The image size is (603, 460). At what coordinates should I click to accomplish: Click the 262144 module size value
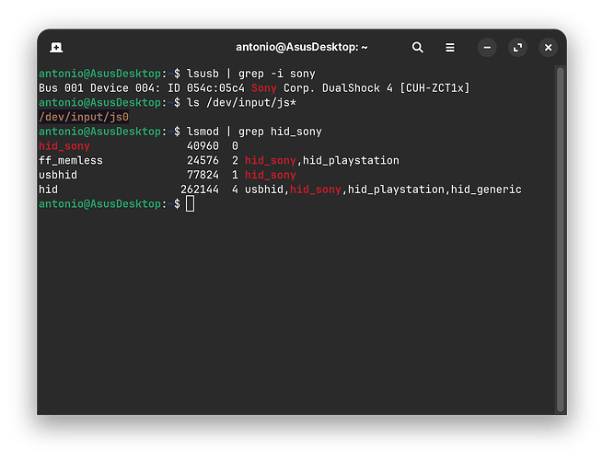(200, 190)
